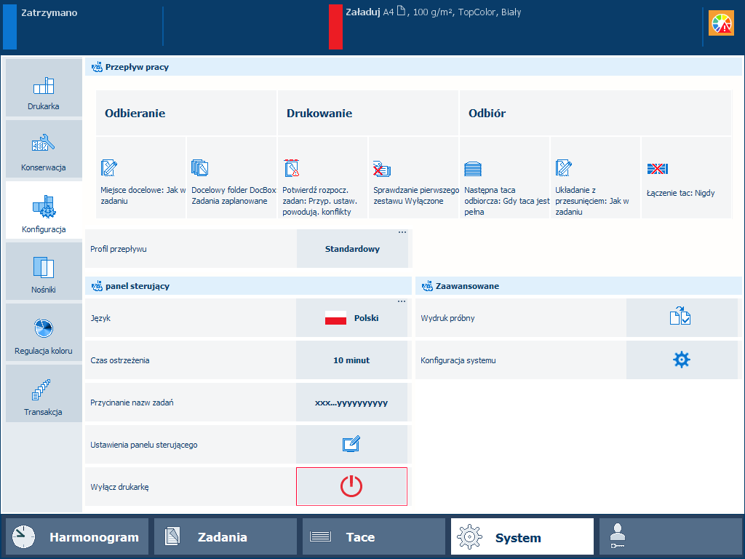Click the red power icon for Wyłącz drukarkę
The height and width of the screenshot is (559, 745).
(x=351, y=486)
